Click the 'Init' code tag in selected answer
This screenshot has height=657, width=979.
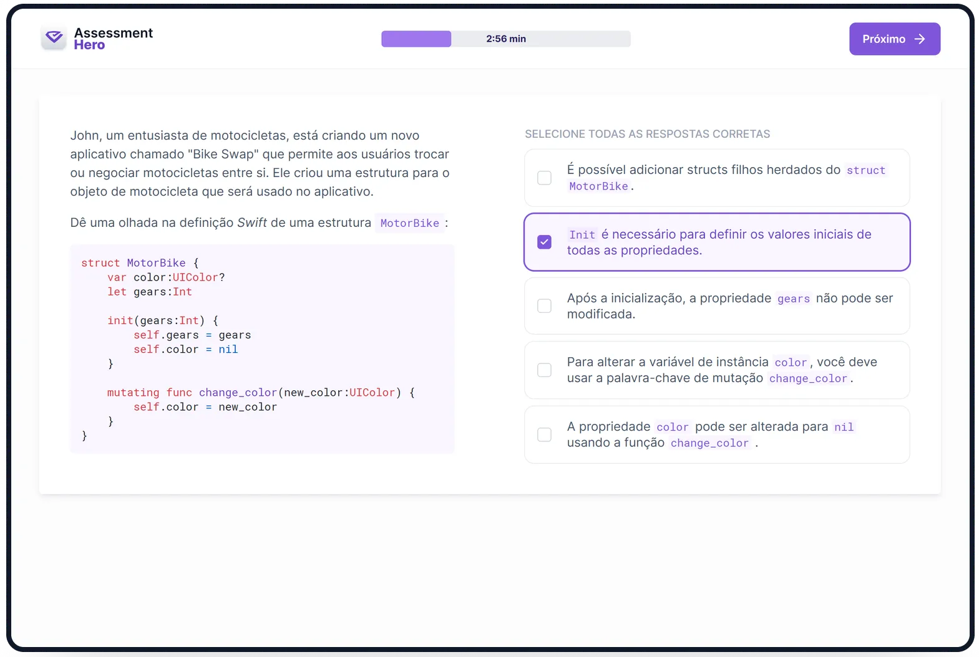coord(582,235)
